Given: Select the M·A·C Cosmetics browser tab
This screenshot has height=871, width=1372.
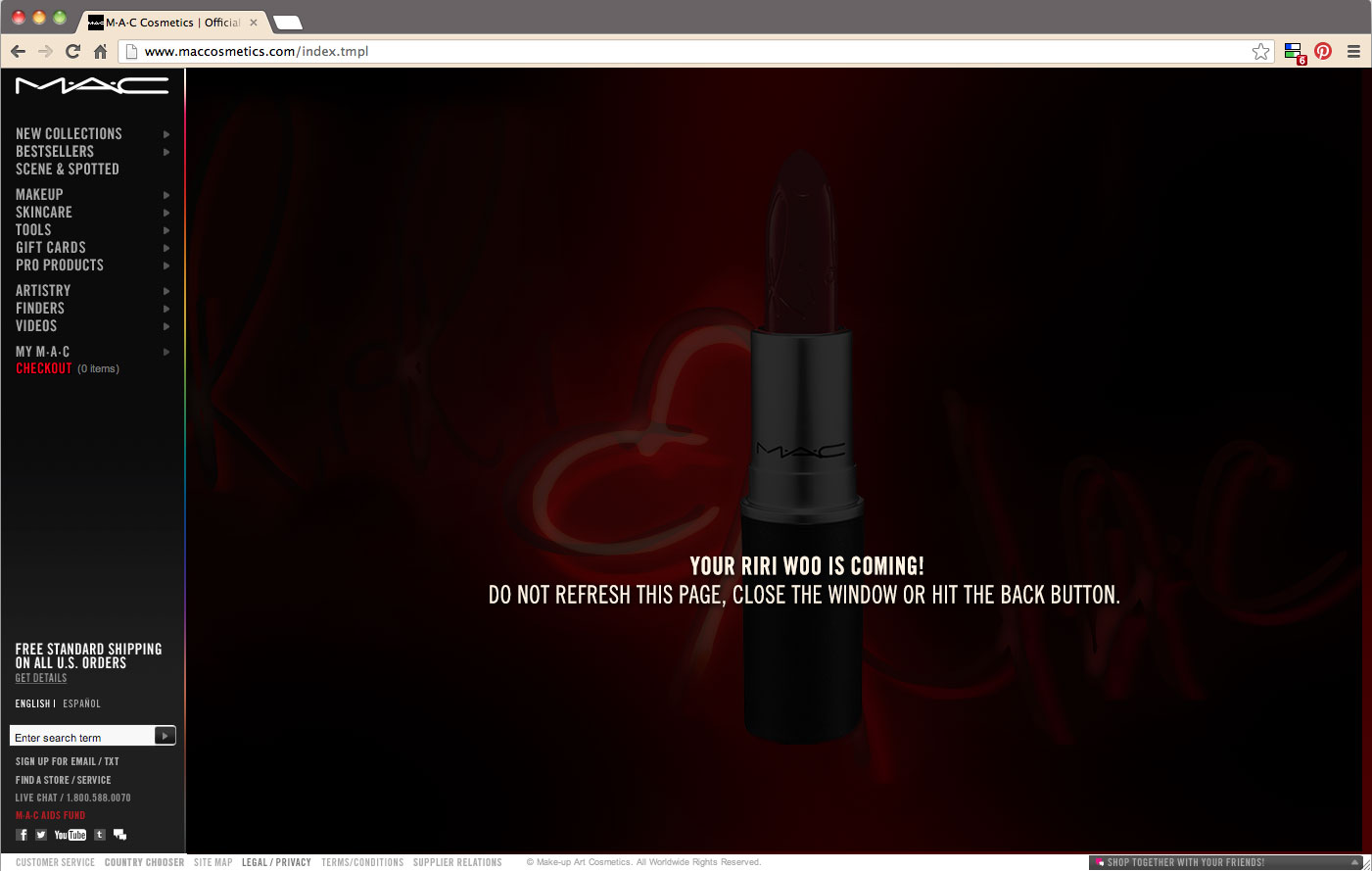Looking at the screenshot, I should (173, 23).
